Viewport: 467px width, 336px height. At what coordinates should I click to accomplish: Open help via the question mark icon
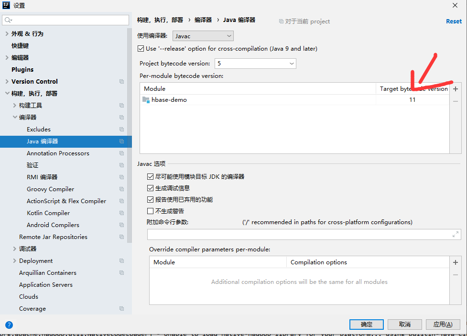click(x=9, y=325)
